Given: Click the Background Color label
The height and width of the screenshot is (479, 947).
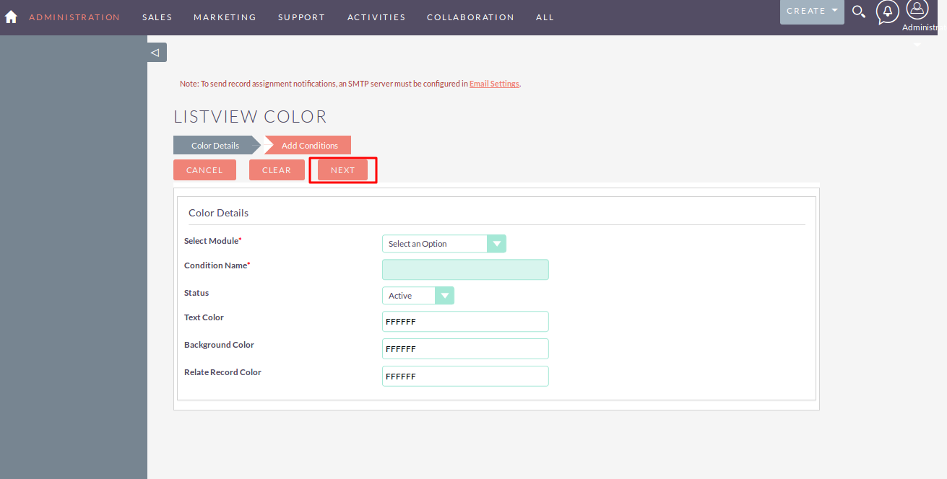Looking at the screenshot, I should click(219, 345).
